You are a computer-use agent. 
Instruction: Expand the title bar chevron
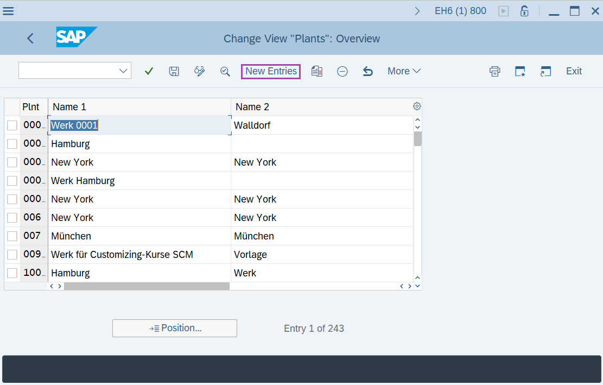pyautogui.click(x=417, y=10)
